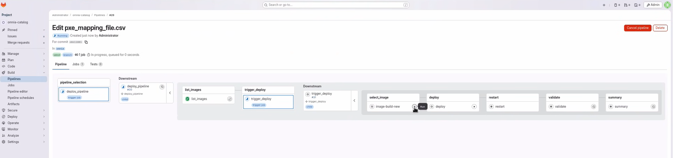The height and width of the screenshot is (158, 673).
Task: Open the Pipelines breadcrumb link
Action: point(100,15)
